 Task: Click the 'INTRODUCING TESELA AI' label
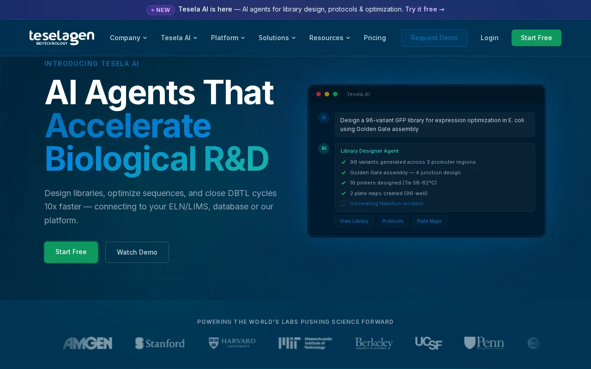click(91, 64)
